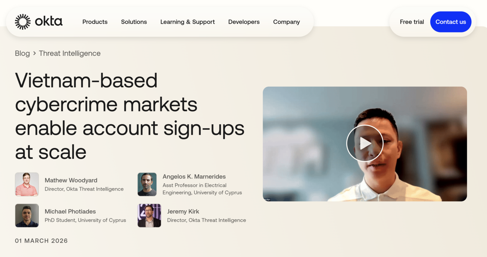Open the Learning & Support menu
Screen dimensions: 487x257
187,22
